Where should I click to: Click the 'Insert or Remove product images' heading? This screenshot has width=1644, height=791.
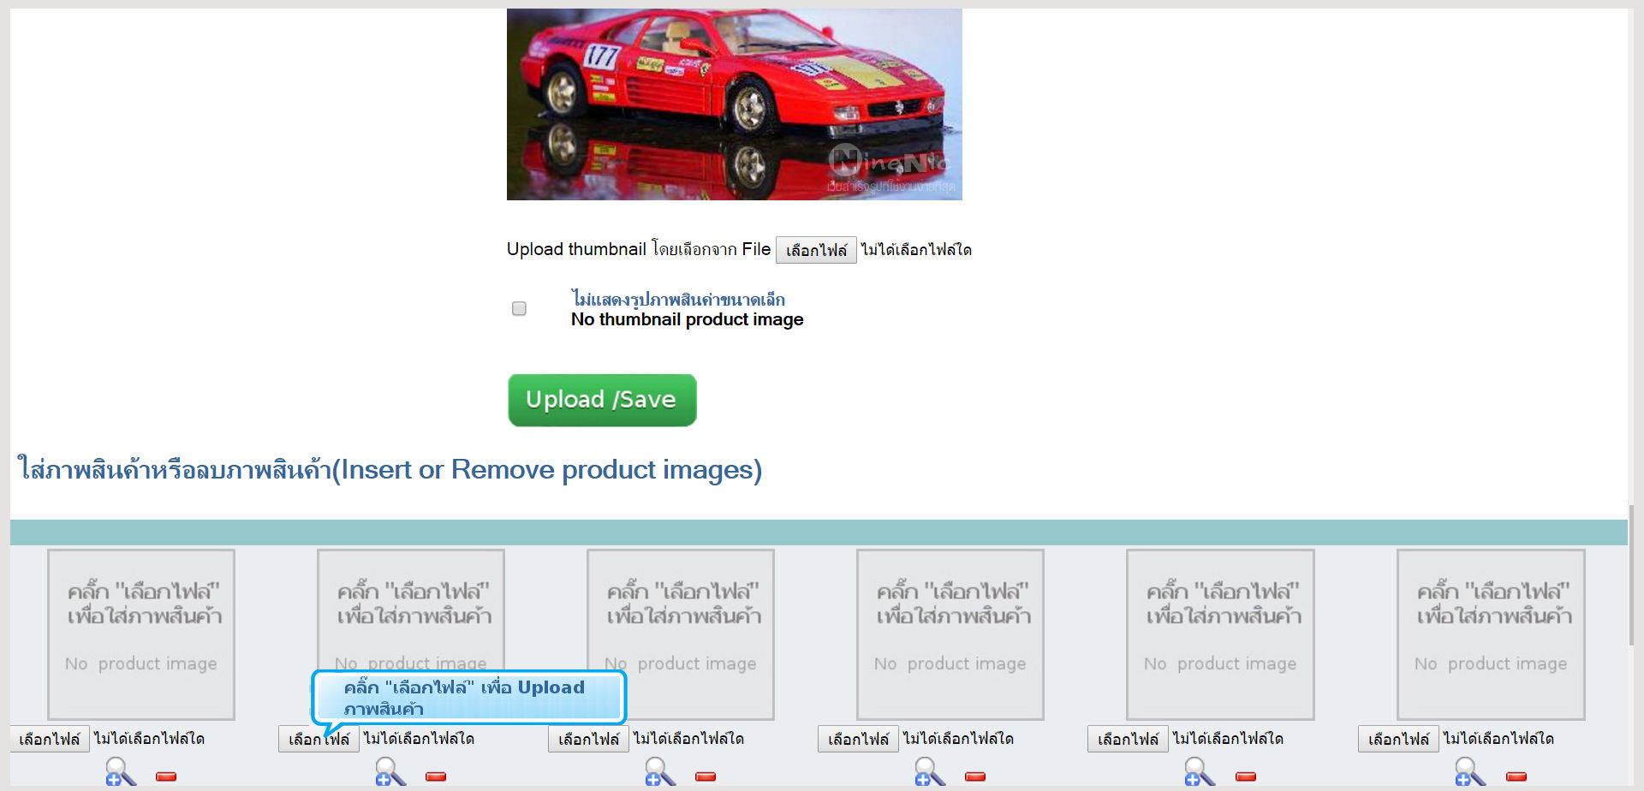(x=390, y=469)
